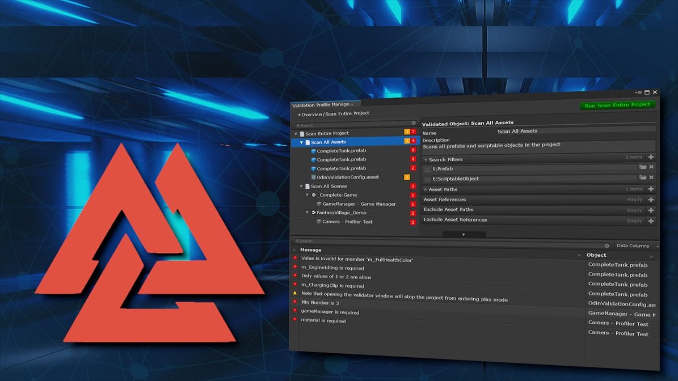Image resolution: width=678 pixels, height=381 pixels.
Task: Collapse the Scan Entire Project tree node
Action: (295, 133)
